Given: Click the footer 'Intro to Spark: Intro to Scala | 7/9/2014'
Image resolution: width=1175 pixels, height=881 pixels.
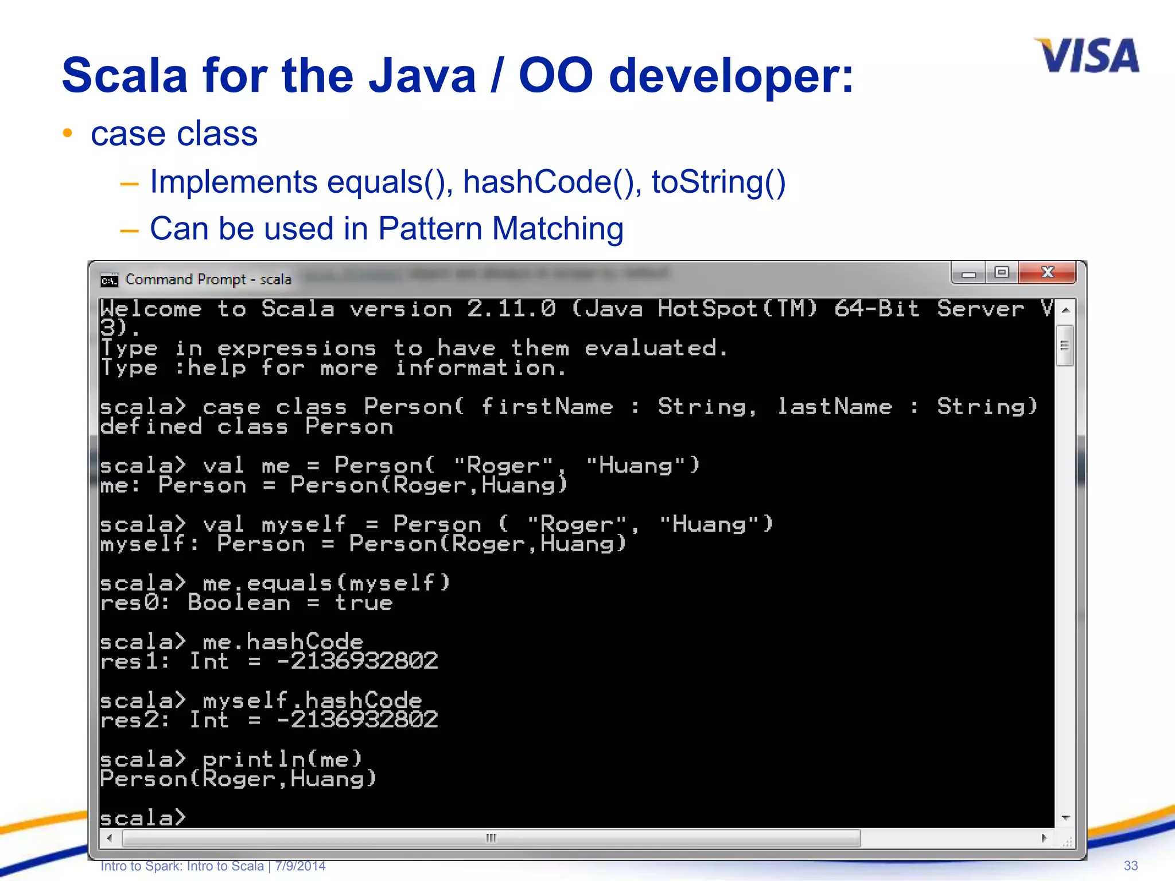Looking at the screenshot, I should tap(213, 866).
